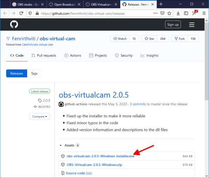Viewport: 209px width, 178px height.
Task: Open the forks count 136
Action: tap(193, 39)
